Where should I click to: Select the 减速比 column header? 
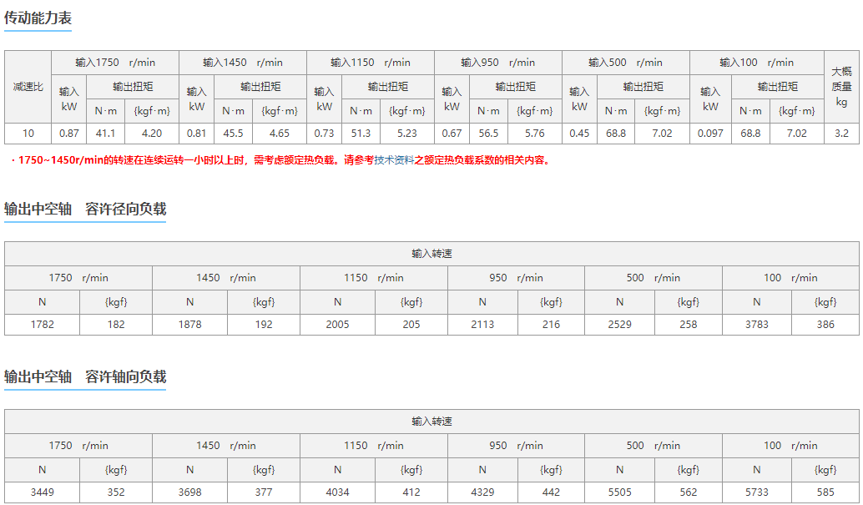28,87
